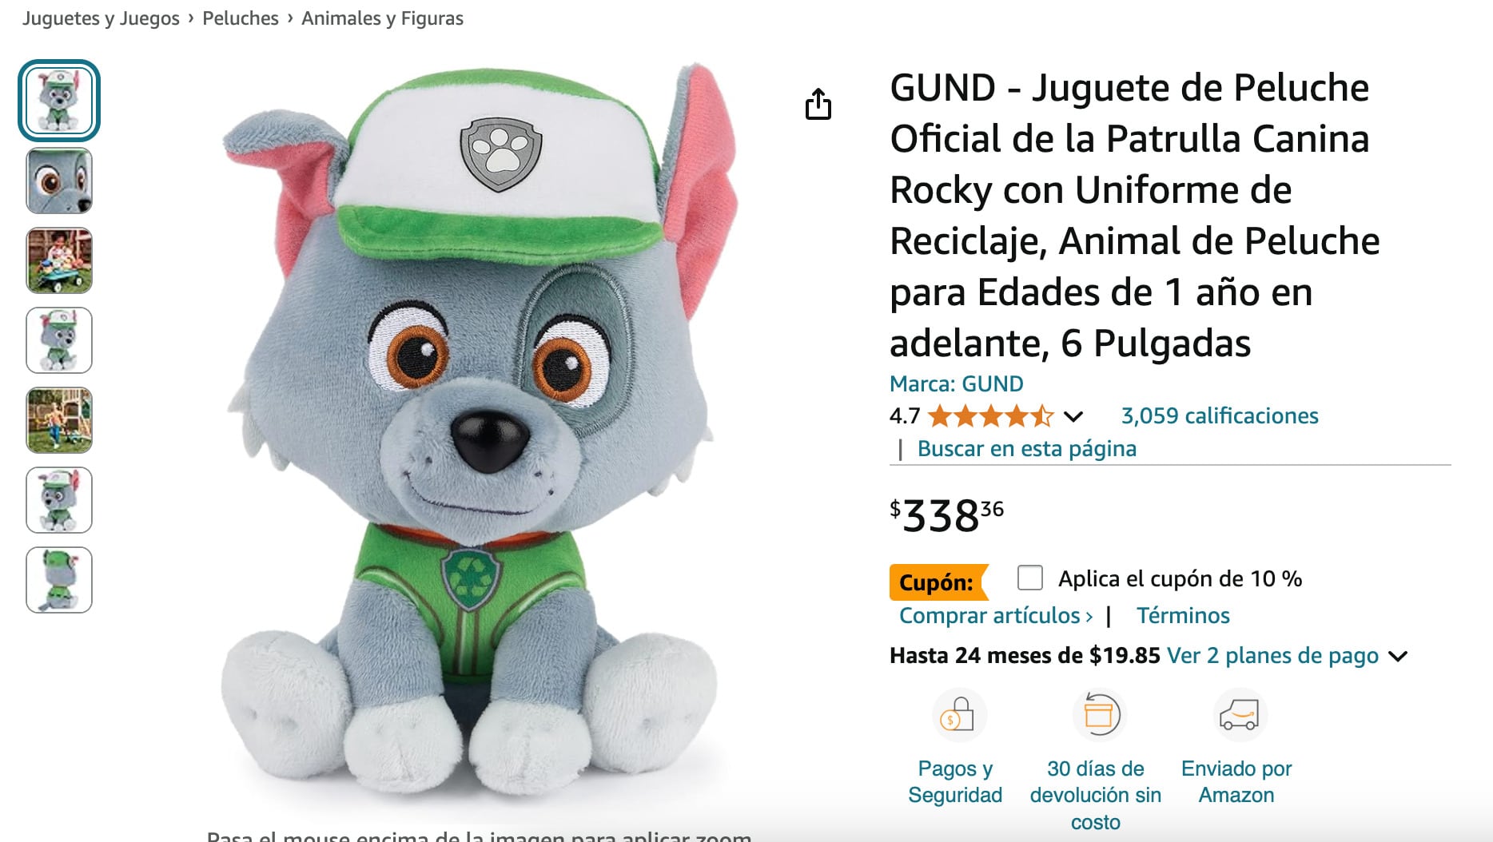Click the Pagos y Seguridad lock icon
1493x842 pixels.
coord(958,715)
